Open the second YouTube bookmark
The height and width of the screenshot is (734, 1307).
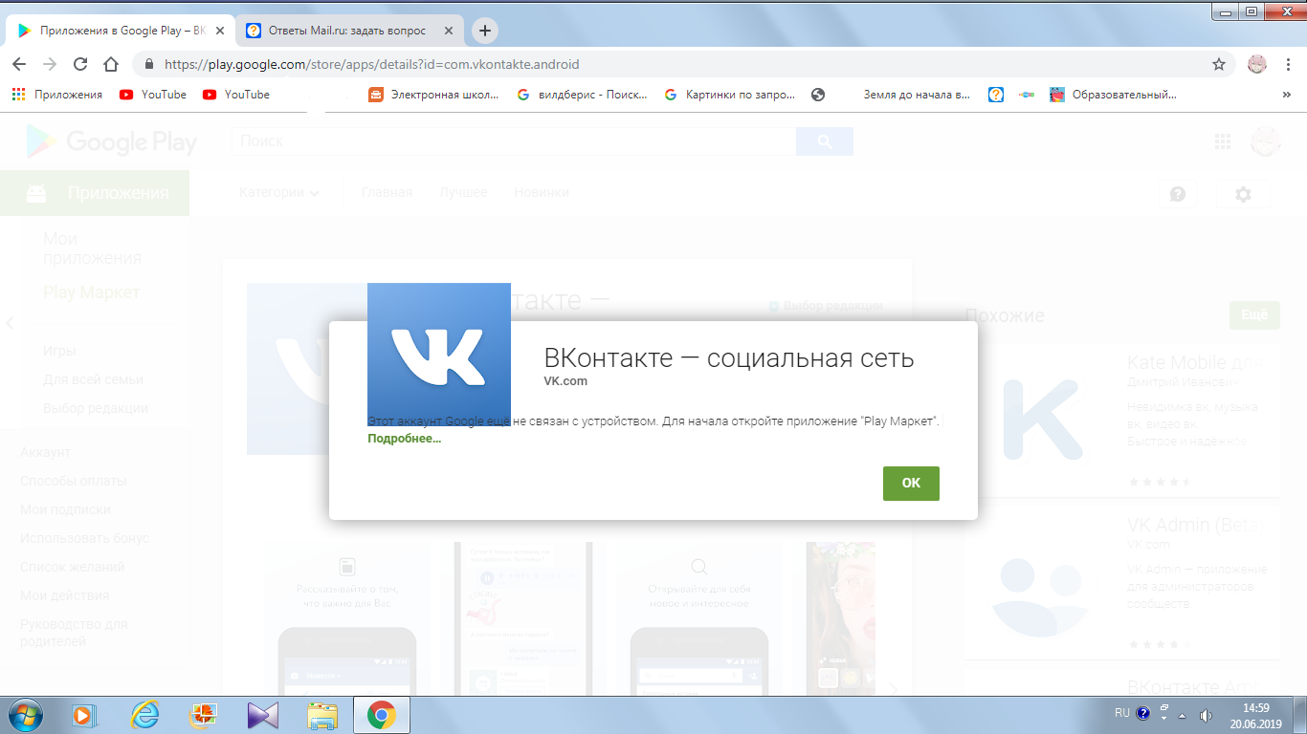[x=236, y=95]
